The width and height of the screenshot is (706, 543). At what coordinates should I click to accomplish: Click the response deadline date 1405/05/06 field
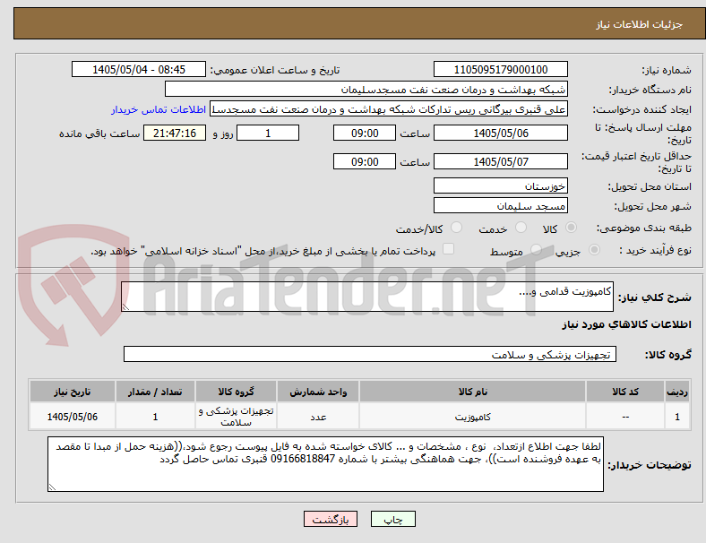tap(500, 134)
